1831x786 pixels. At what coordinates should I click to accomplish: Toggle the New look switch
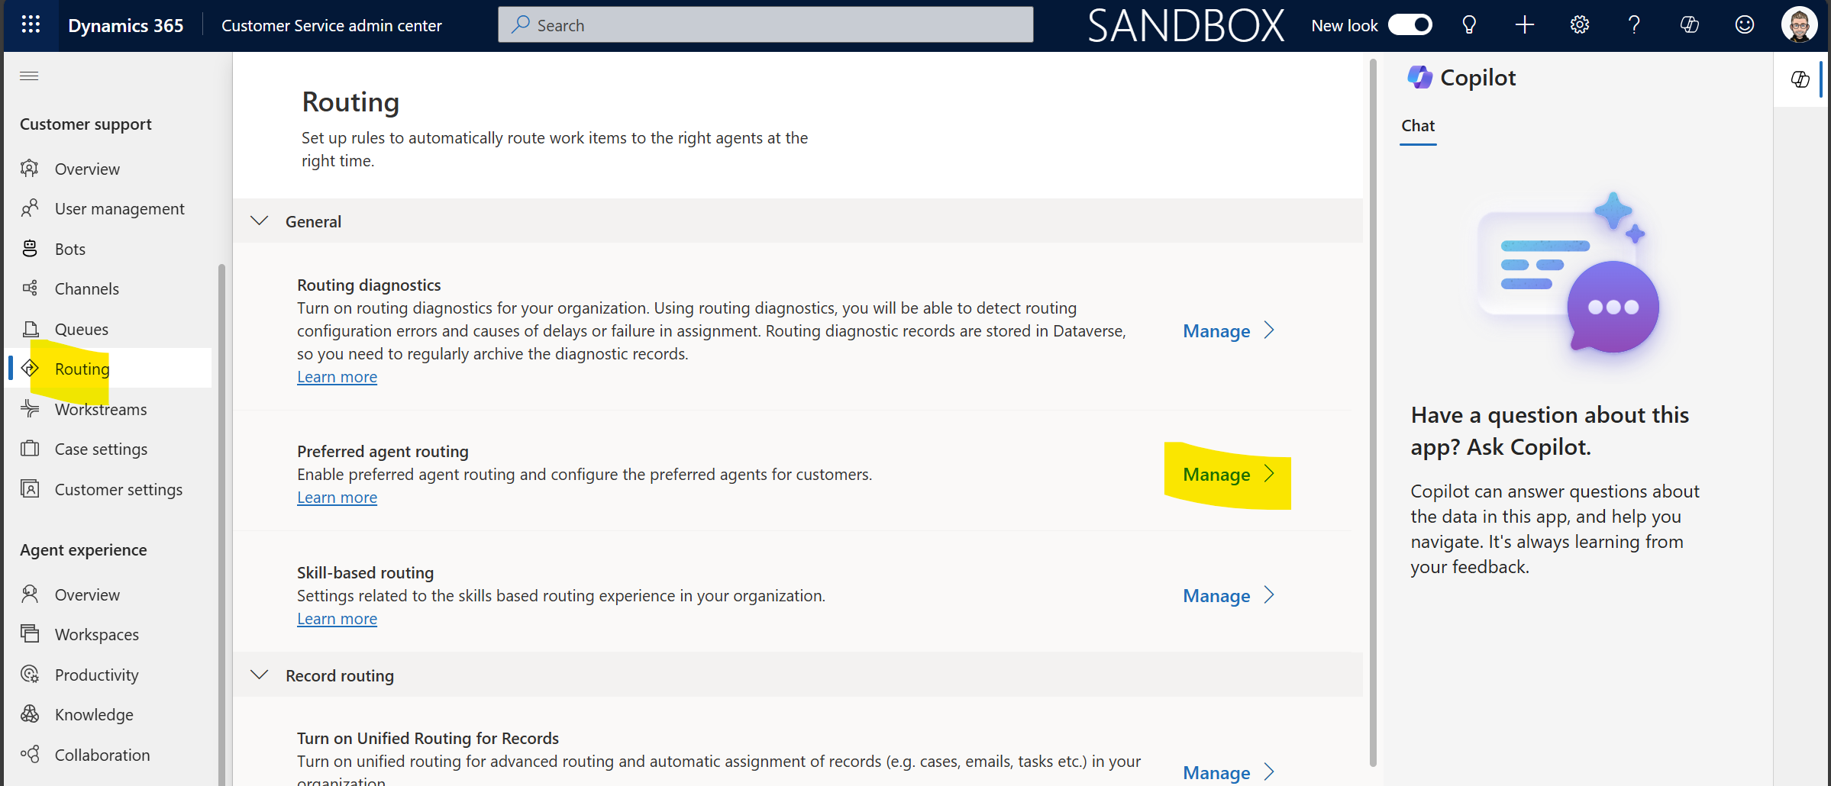coord(1410,25)
